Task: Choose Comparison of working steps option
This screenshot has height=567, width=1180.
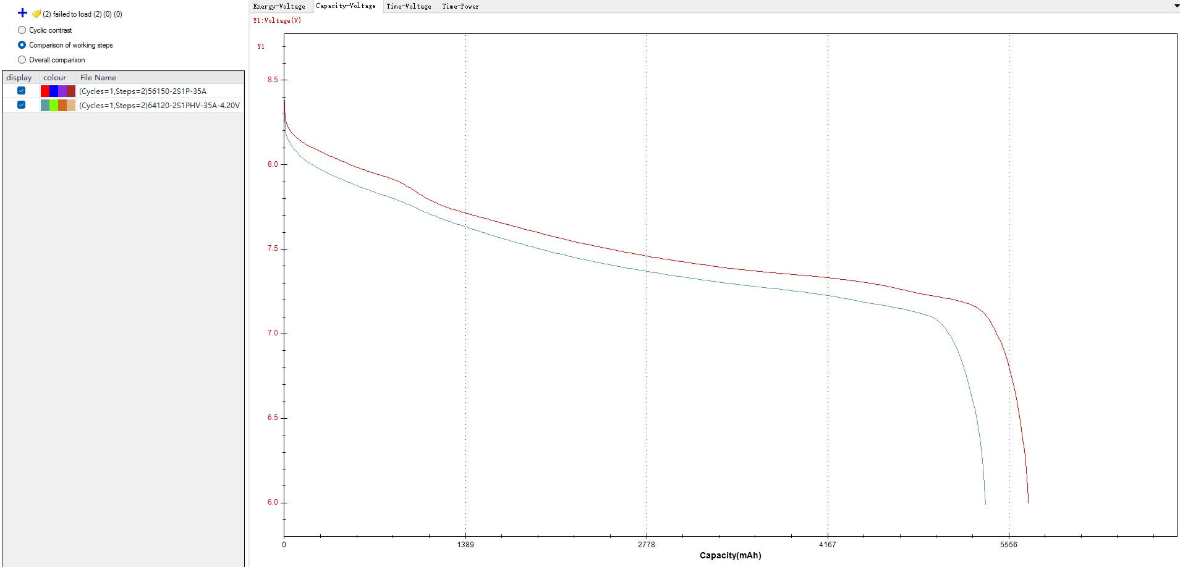Action: (22, 45)
